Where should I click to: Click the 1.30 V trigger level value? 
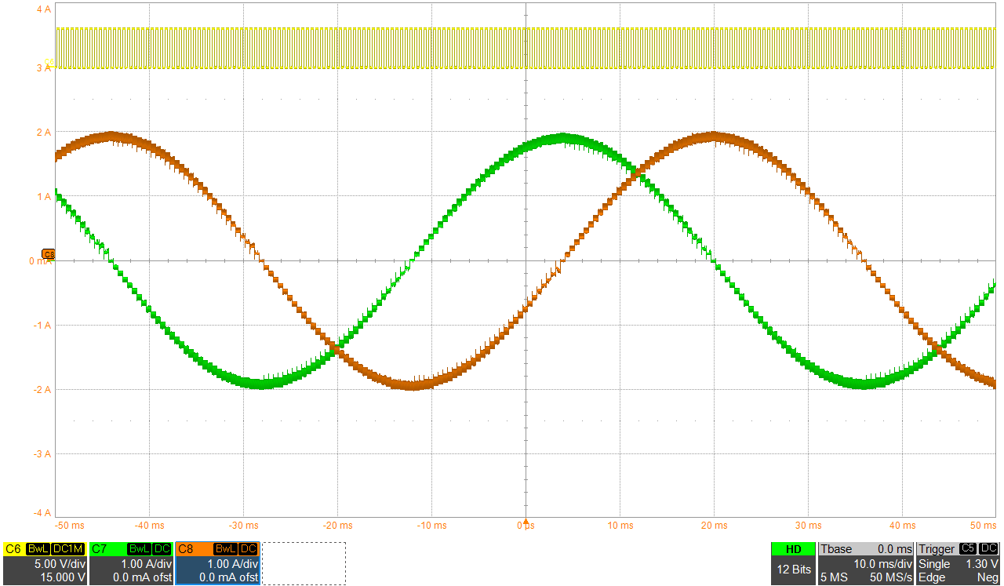pos(981,564)
